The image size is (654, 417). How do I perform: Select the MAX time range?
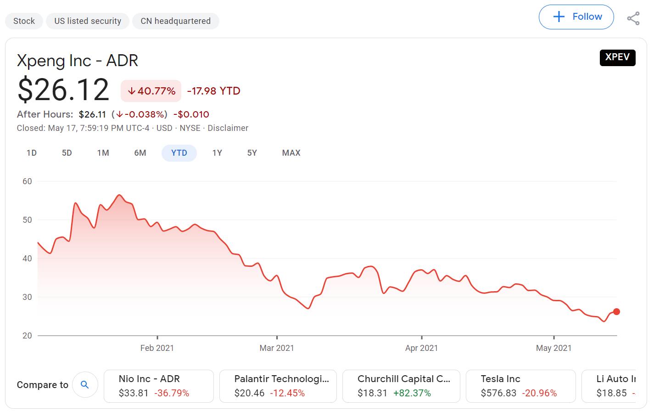pos(291,152)
